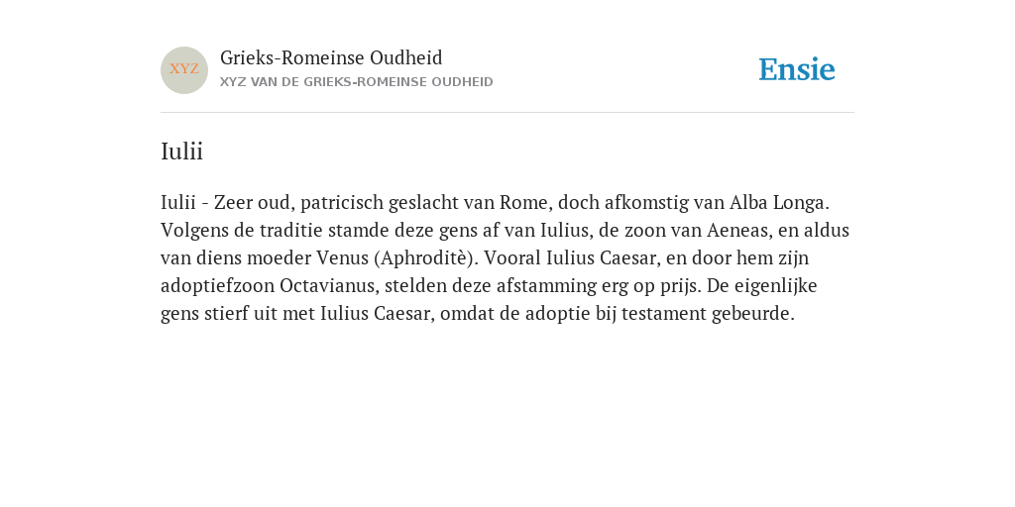Click the horizontal divider below the header
Viewport: 1015px width, 507px height.
[507, 113]
